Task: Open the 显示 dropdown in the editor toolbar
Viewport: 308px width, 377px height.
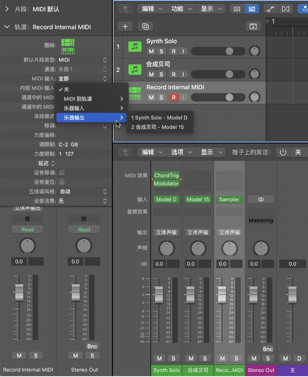Action: point(211,9)
